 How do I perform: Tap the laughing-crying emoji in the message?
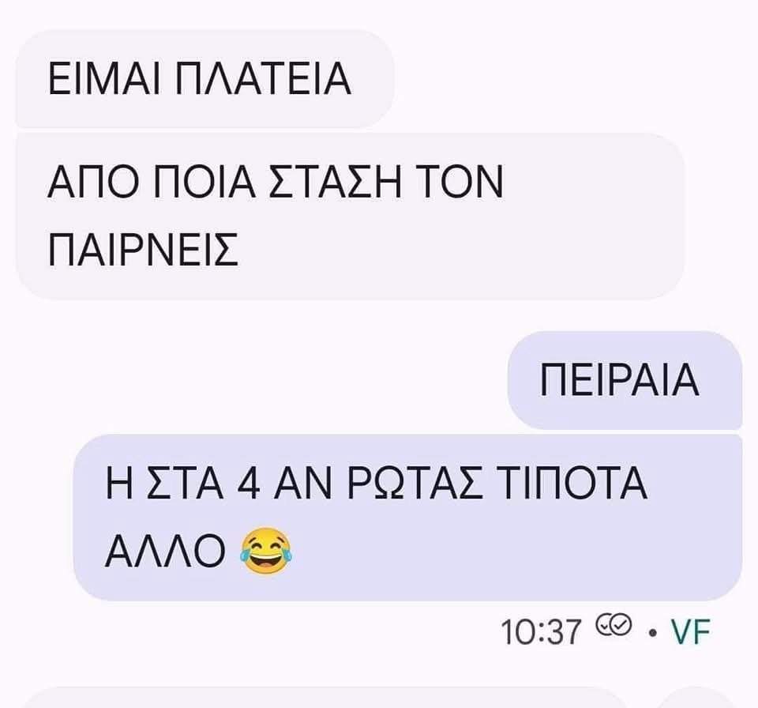pyautogui.click(x=266, y=551)
